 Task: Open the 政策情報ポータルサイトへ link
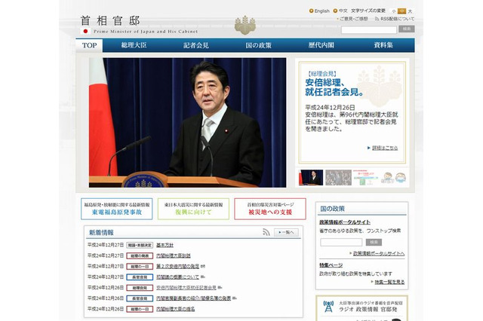(x=379, y=254)
